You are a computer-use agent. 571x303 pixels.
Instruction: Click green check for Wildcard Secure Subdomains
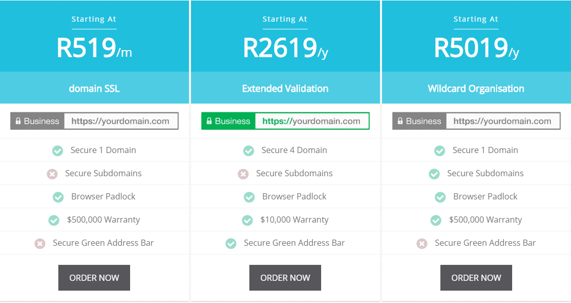[x=434, y=174]
